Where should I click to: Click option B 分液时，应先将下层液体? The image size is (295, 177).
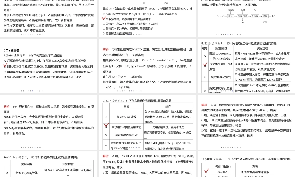click(x=131, y=24)
